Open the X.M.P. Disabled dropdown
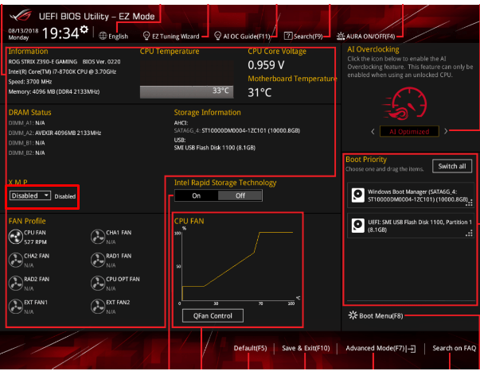This screenshot has height=371, width=480. (30, 195)
